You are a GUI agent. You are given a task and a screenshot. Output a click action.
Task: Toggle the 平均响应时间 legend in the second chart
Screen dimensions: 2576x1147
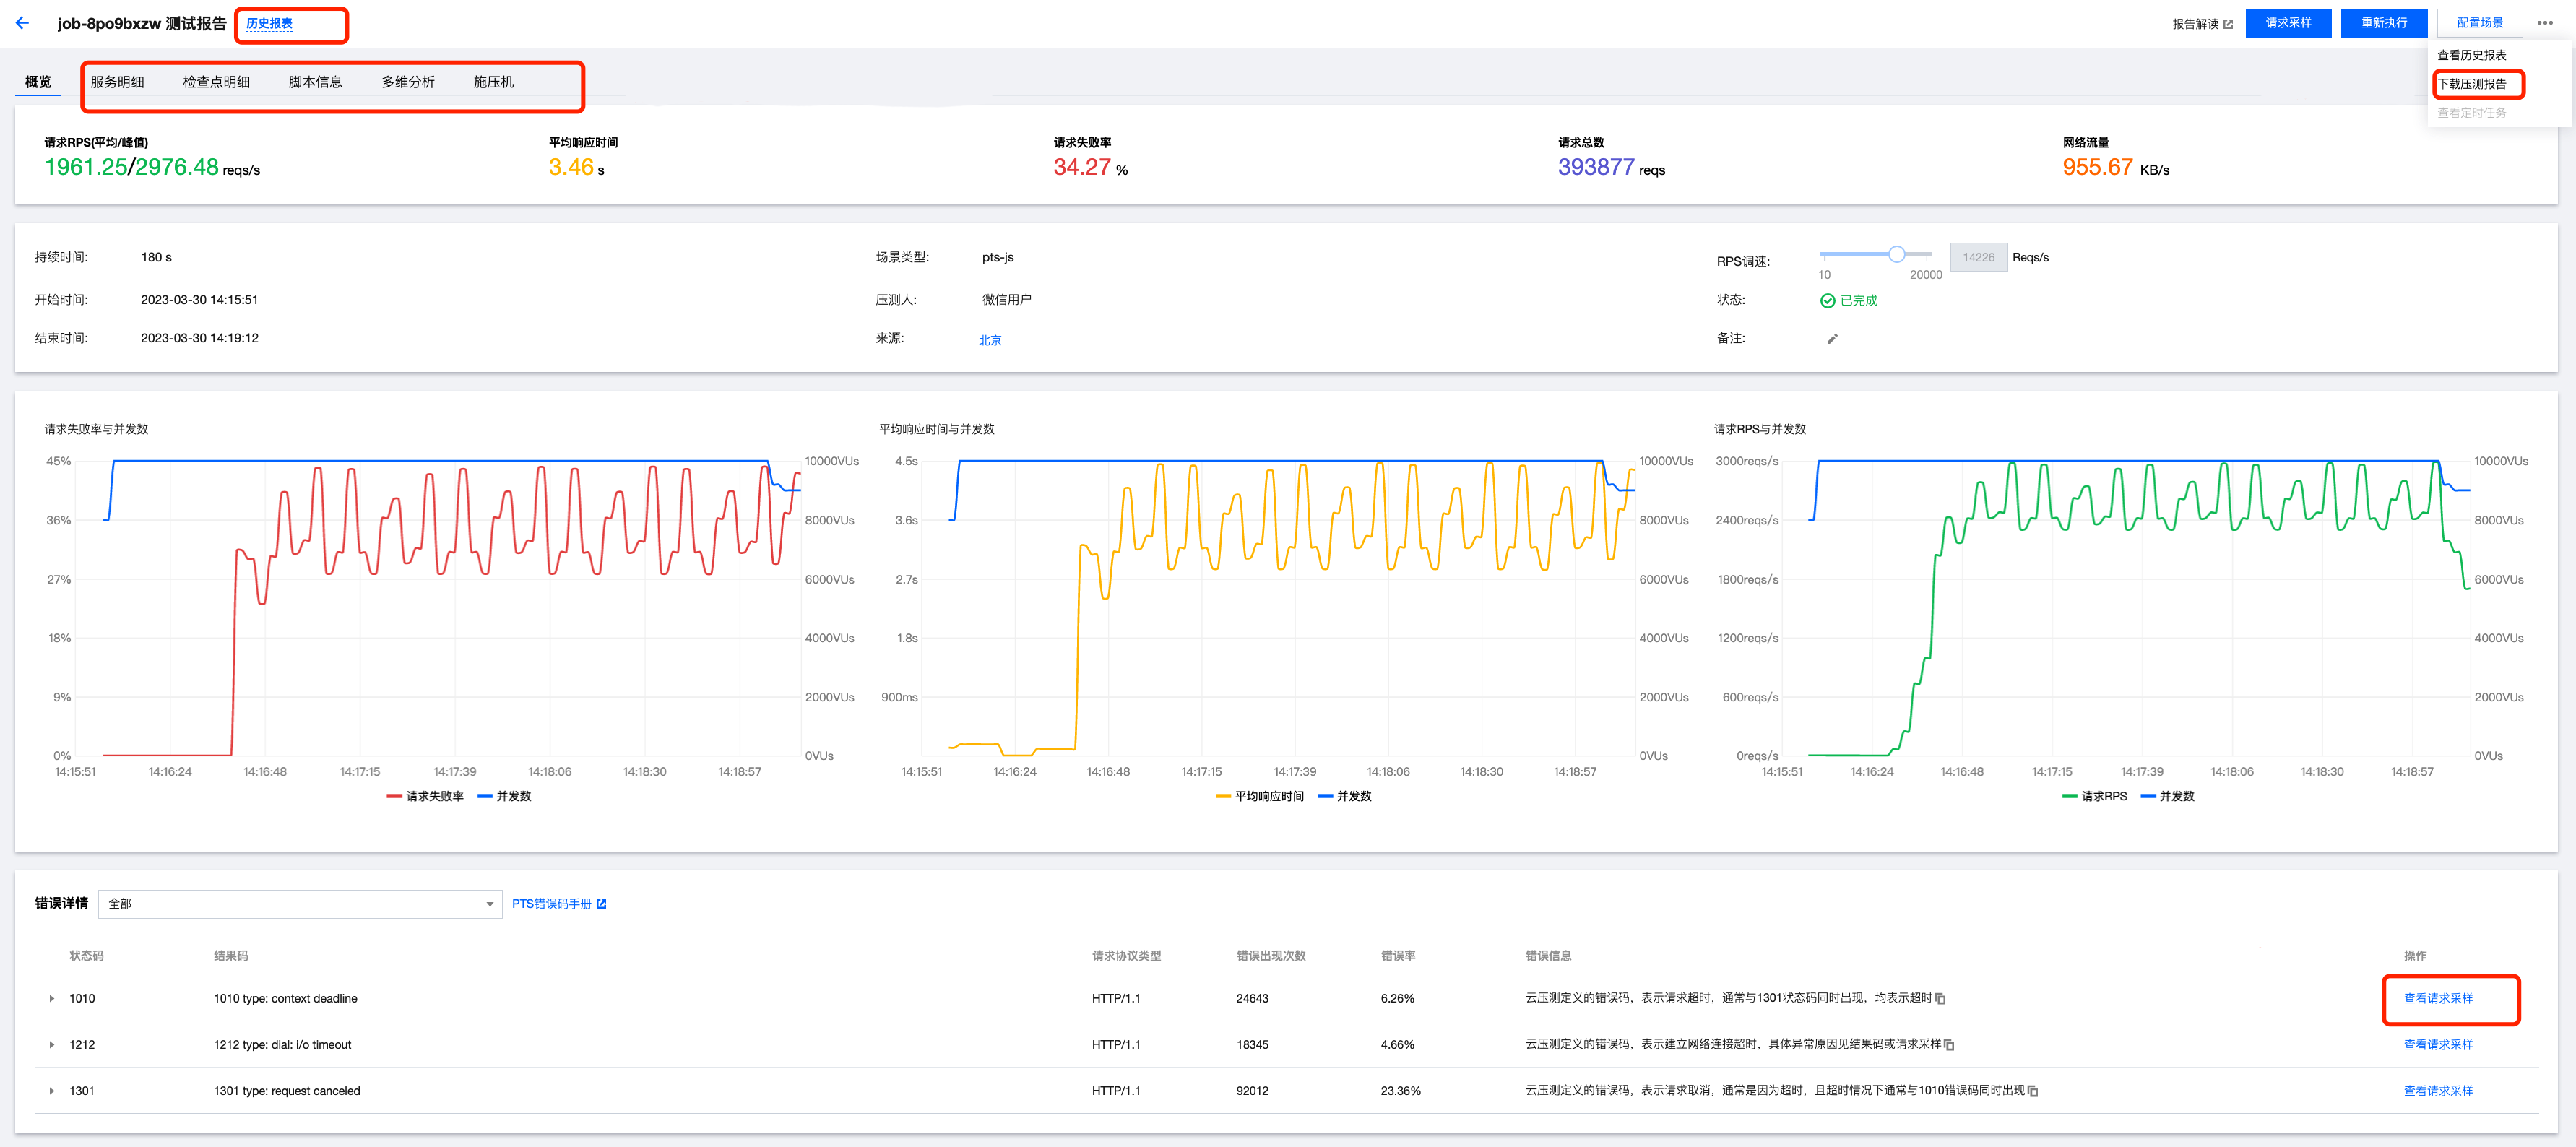pyautogui.click(x=1259, y=796)
